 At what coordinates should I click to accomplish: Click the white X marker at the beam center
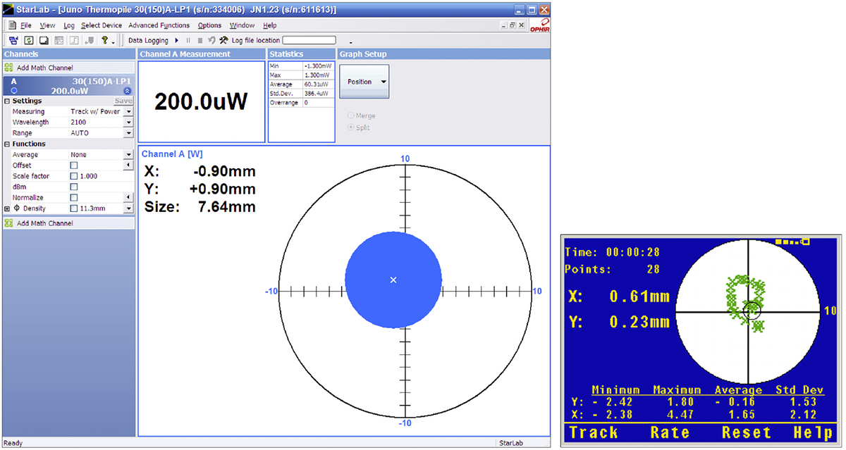[393, 280]
